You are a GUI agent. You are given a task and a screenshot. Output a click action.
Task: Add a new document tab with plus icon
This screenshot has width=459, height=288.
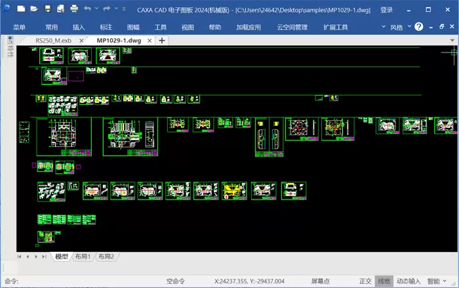tap(162, 40)
